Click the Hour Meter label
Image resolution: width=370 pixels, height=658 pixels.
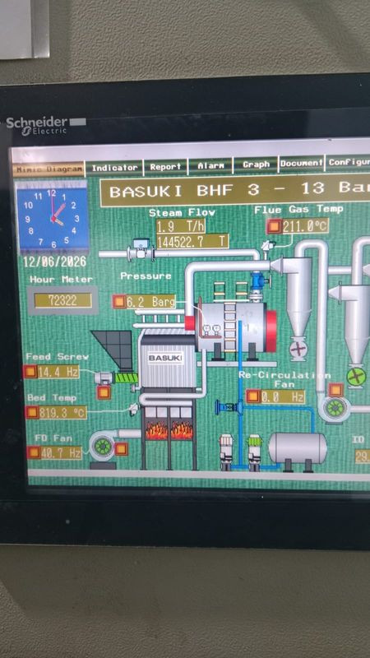click(x=61, y=280)
